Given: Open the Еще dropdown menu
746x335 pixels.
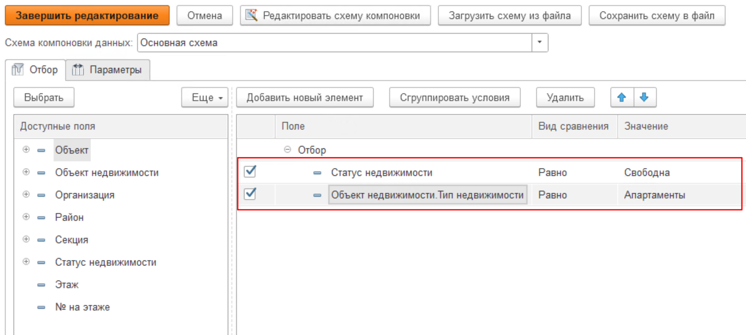Looking at the screenshot, I should (205, 97).
